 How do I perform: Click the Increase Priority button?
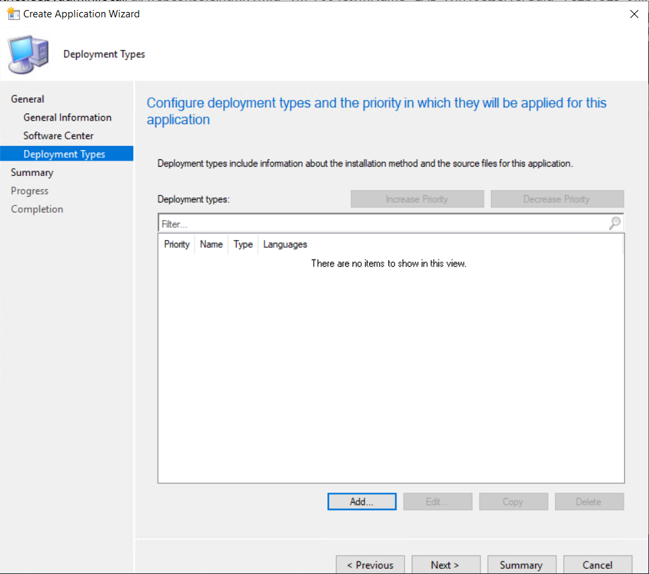coord(417,199)
